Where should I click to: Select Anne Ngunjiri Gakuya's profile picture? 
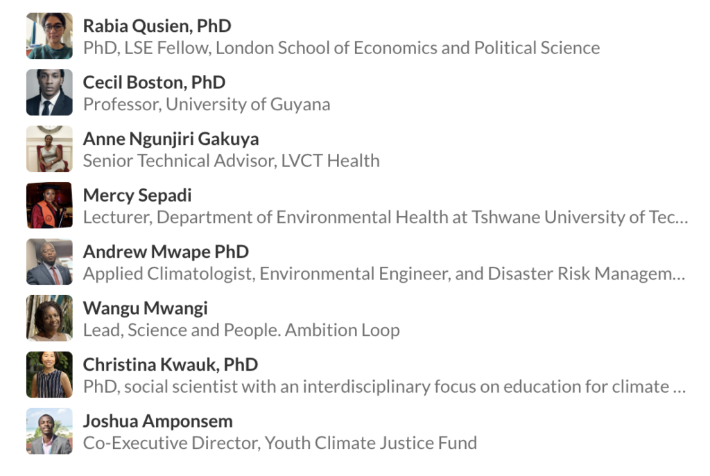tap(49, 148)
